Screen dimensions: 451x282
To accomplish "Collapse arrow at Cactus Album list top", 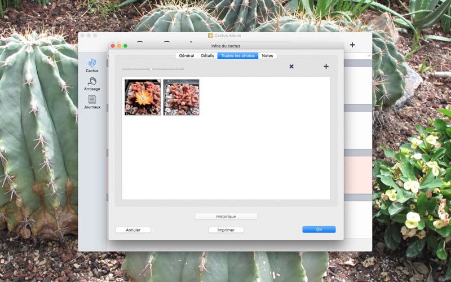I will pos(369,56).
